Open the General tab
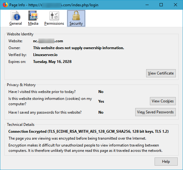 (x=16, y=18)
